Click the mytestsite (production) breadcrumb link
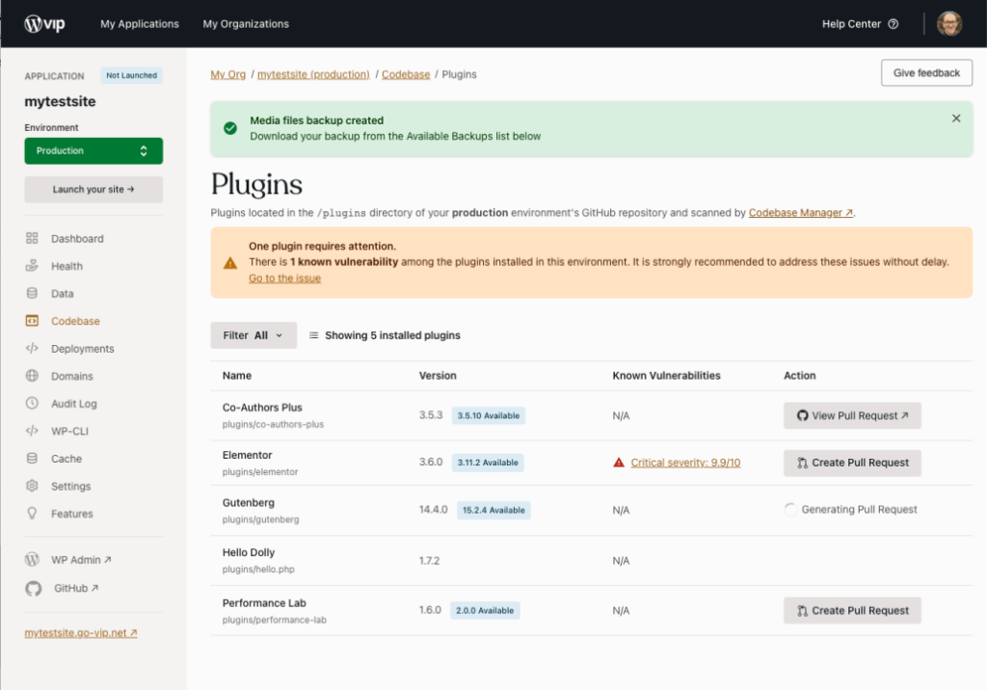 [x=313, y=74]
